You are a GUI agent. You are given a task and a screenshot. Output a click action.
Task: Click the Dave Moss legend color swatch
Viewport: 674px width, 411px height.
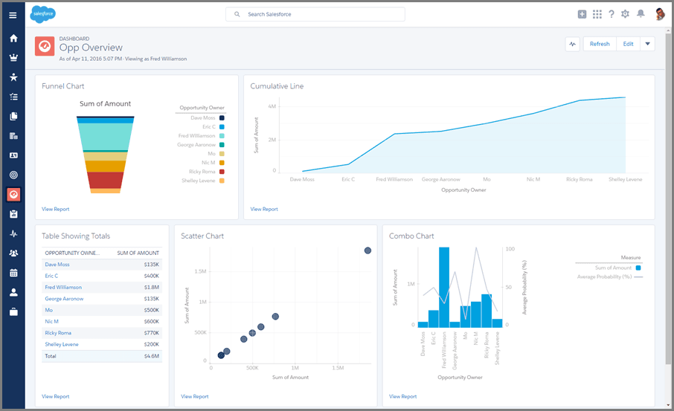pyautogui.click(x=222, y=117)
